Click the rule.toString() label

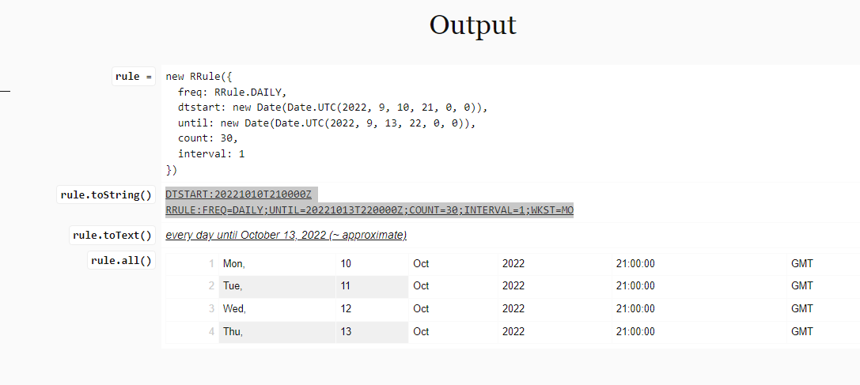pos(106,194)
